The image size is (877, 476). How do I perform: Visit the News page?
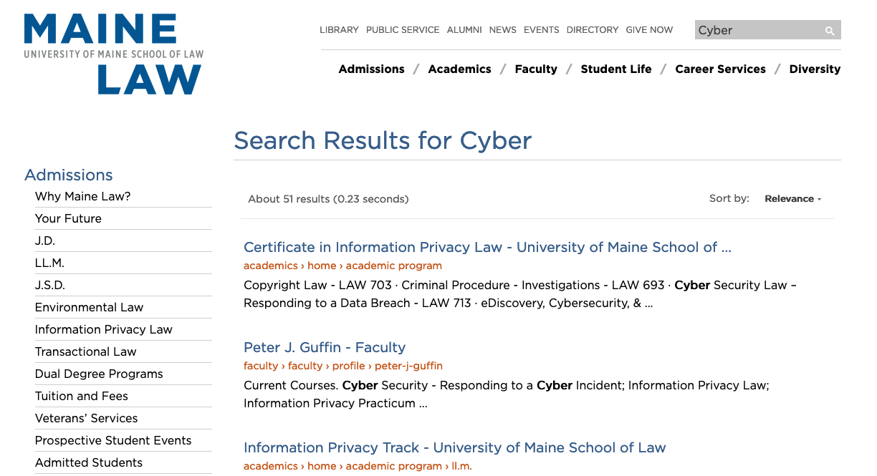click(503, 29)
